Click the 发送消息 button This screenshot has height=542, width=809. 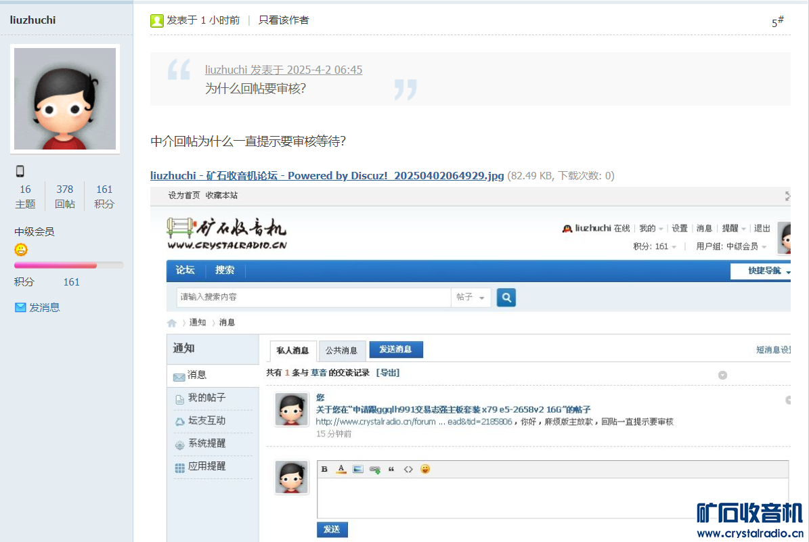point(396,349)
